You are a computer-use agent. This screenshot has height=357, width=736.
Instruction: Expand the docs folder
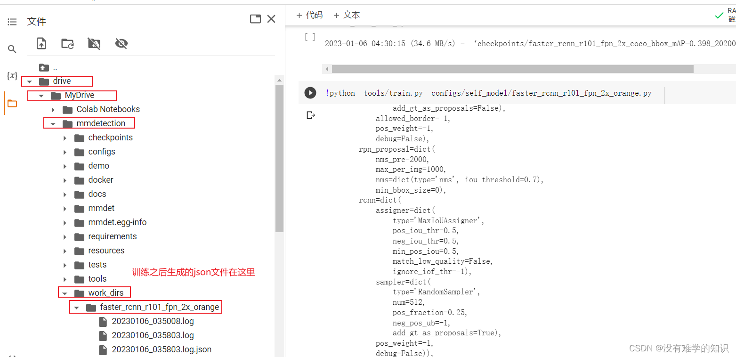coord(65,195)
